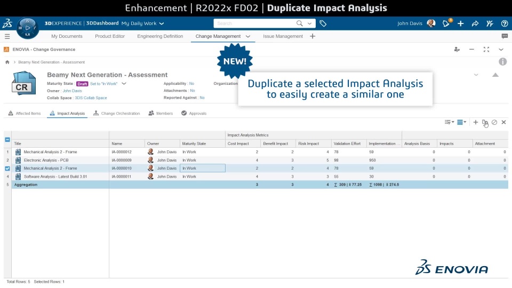This screenshot has width=512, height=288.
Task: Add a new Impact Analysis with plus
Action: point(475,122)
